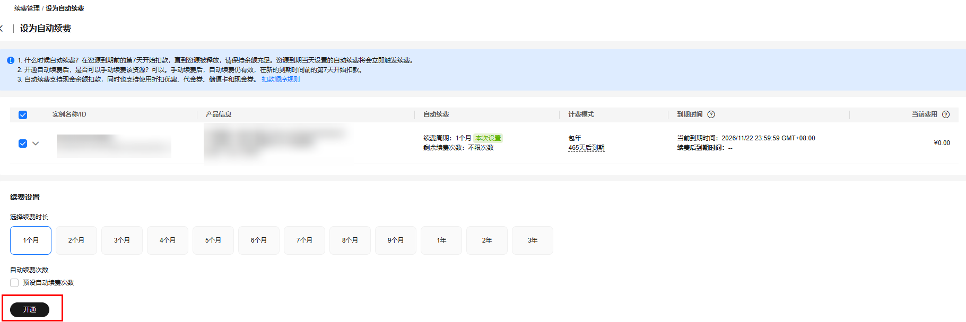Expand the instance row chevron
Screen dimensions: 966x322
coord(36,144)
